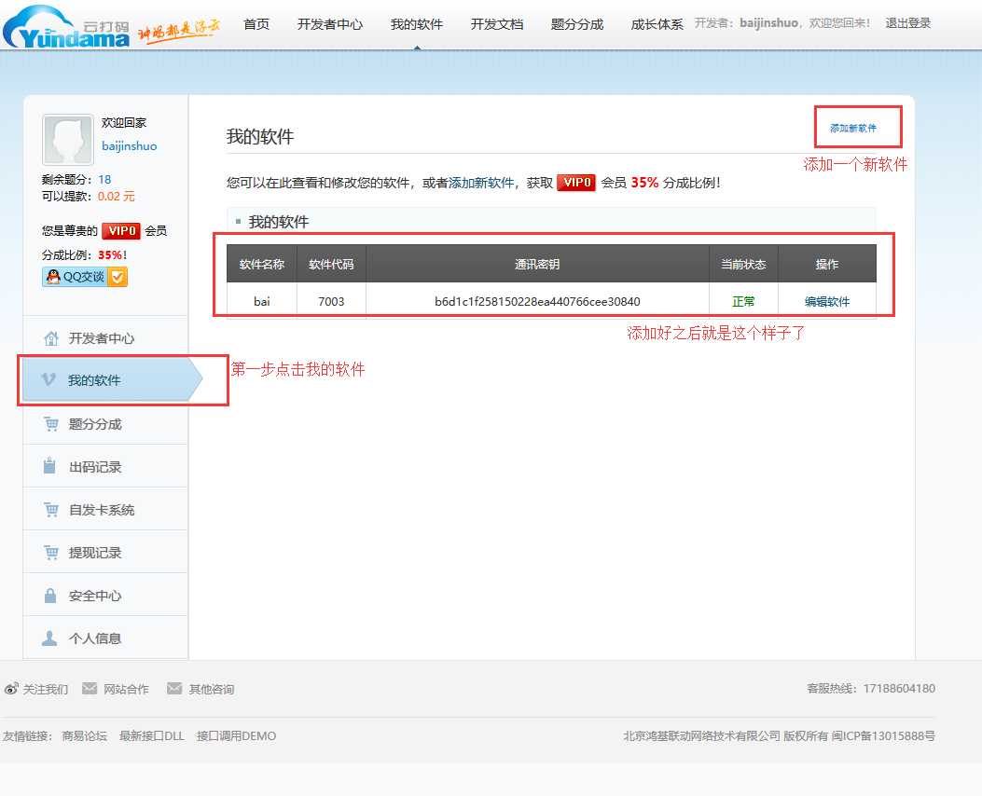Open 自发卡系统 in the sidebar

[102, 510]
